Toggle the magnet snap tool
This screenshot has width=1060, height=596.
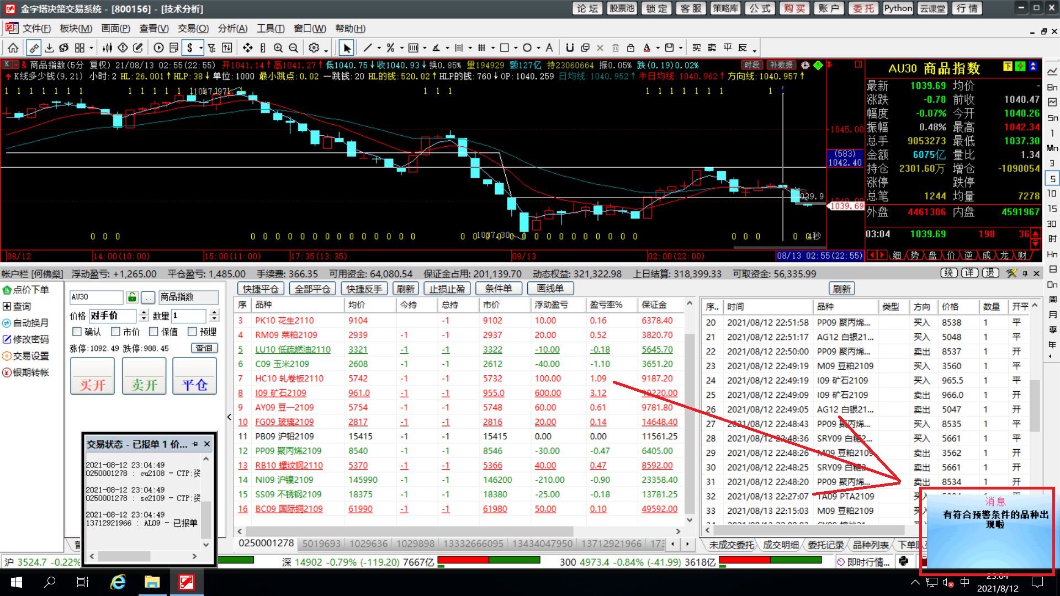pyautogui.click(x=570, y=48)
